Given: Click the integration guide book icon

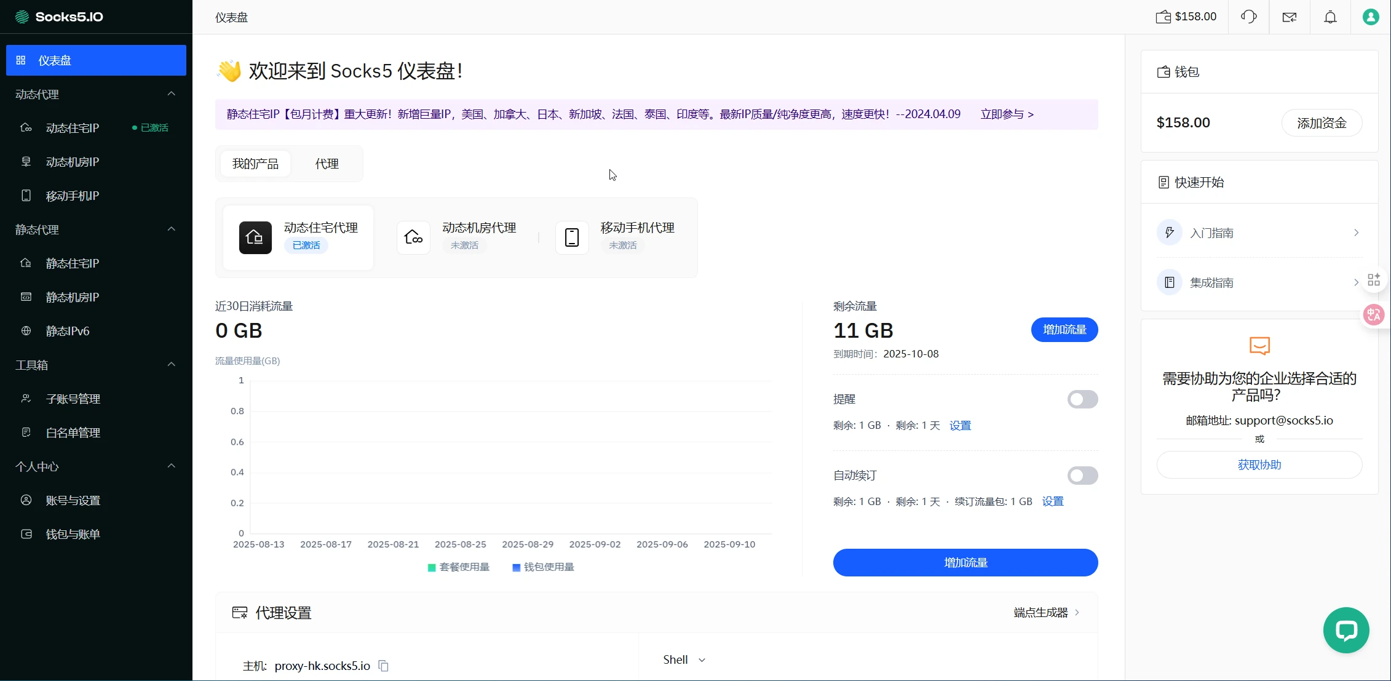Looking at the screenshot, I should tap(1170, 282).
